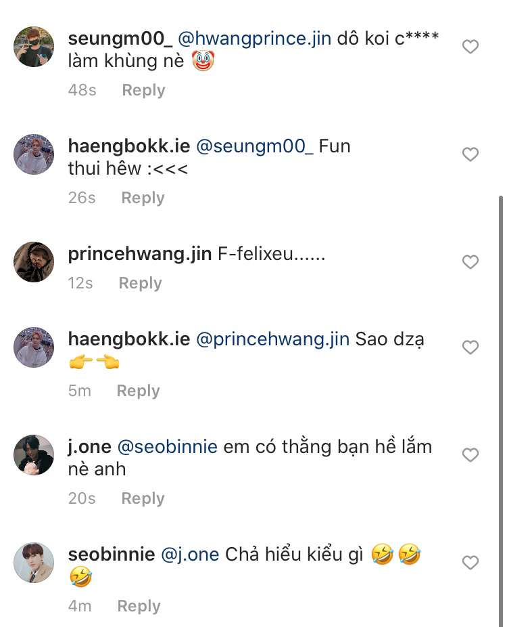507x627 pixels.
Task: Tap the heart on princehwang.jin's comment
Action: click(x=470, y=262)
